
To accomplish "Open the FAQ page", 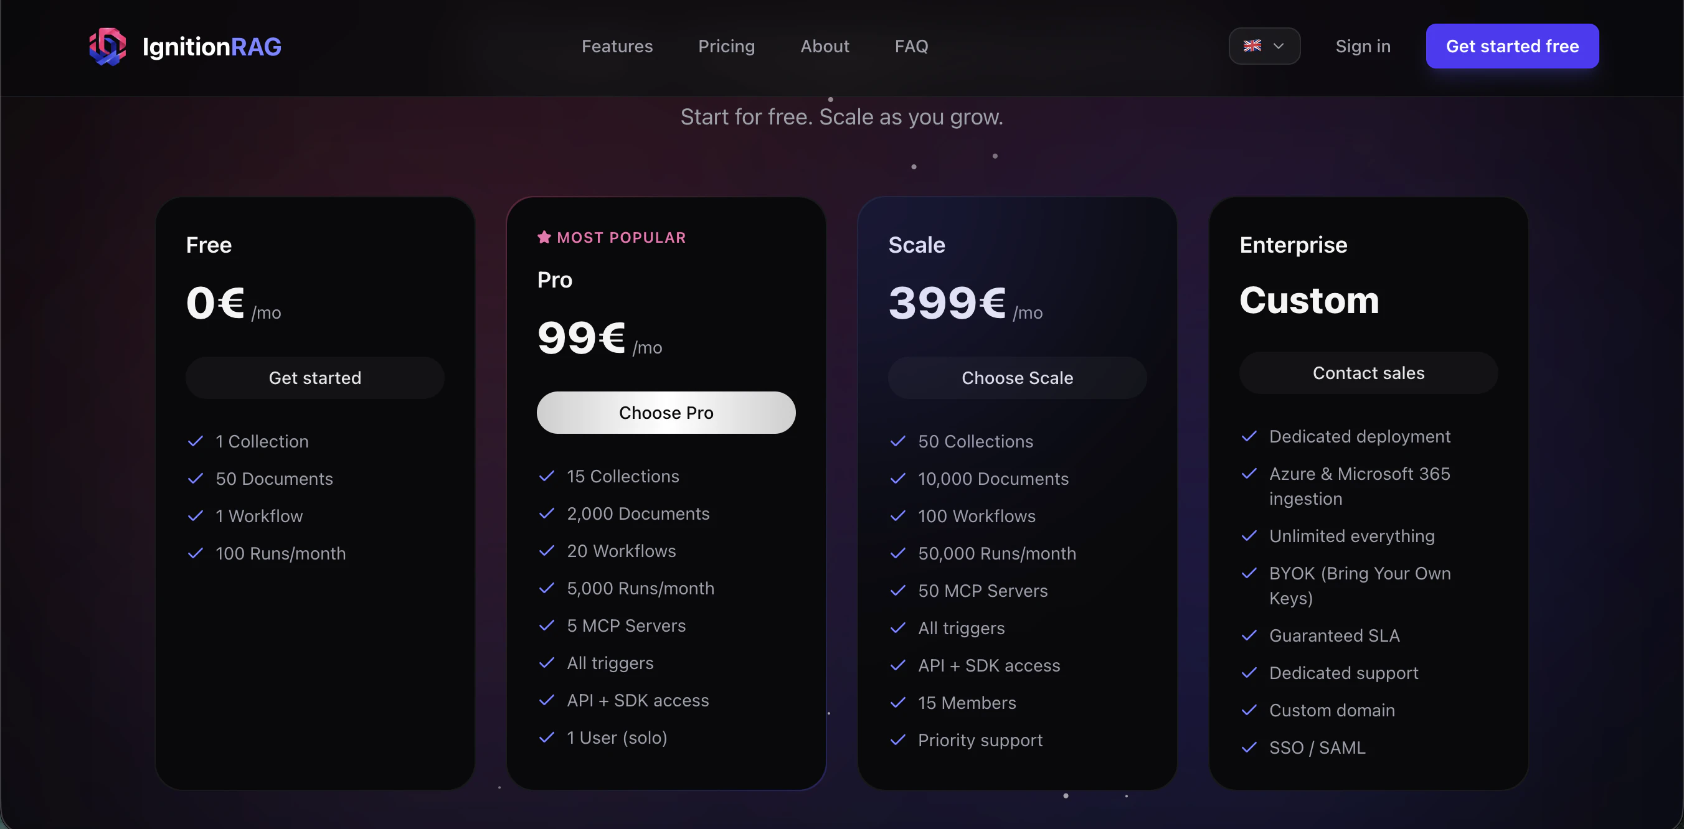I will [x=911, y=45].
